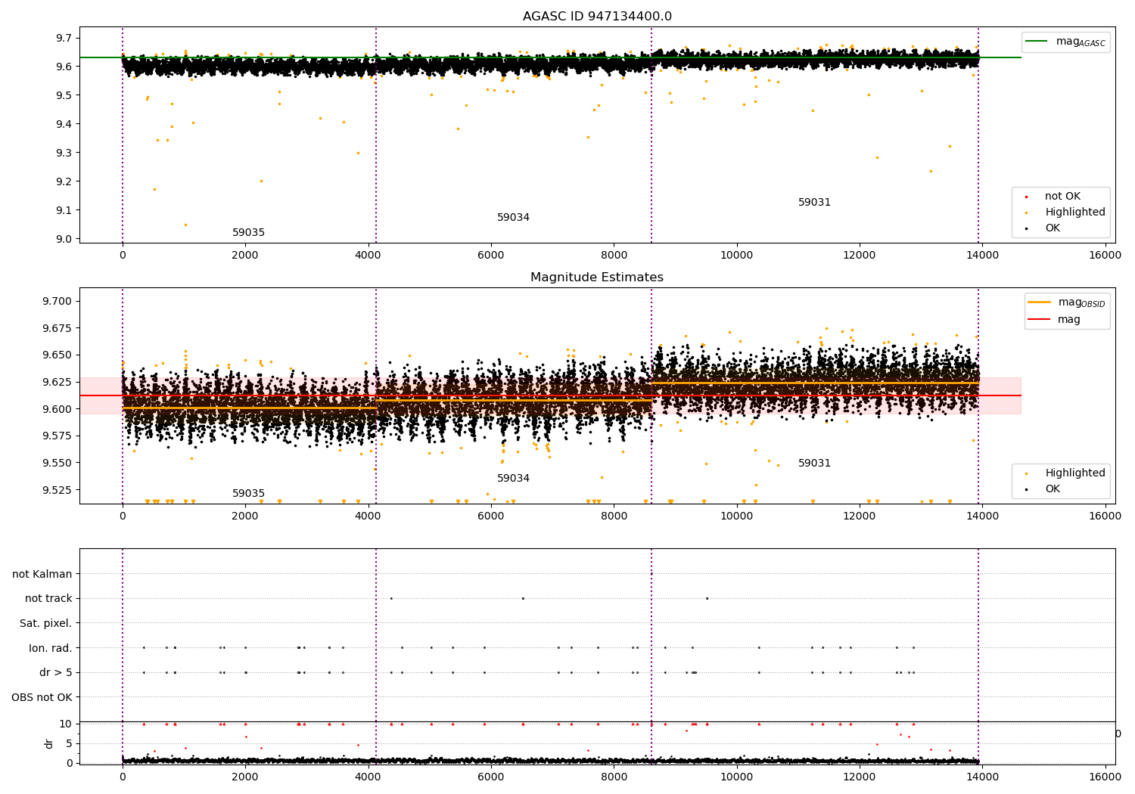
Task: Click dr axis tick 5 in bottom panel
Action: click(x=70, y=743)
